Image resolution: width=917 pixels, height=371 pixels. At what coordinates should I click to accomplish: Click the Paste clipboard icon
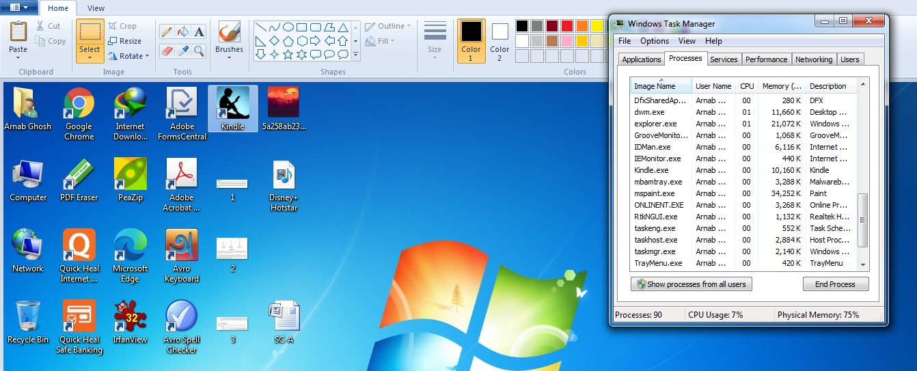pyautogui.click(x=18, y=32)
